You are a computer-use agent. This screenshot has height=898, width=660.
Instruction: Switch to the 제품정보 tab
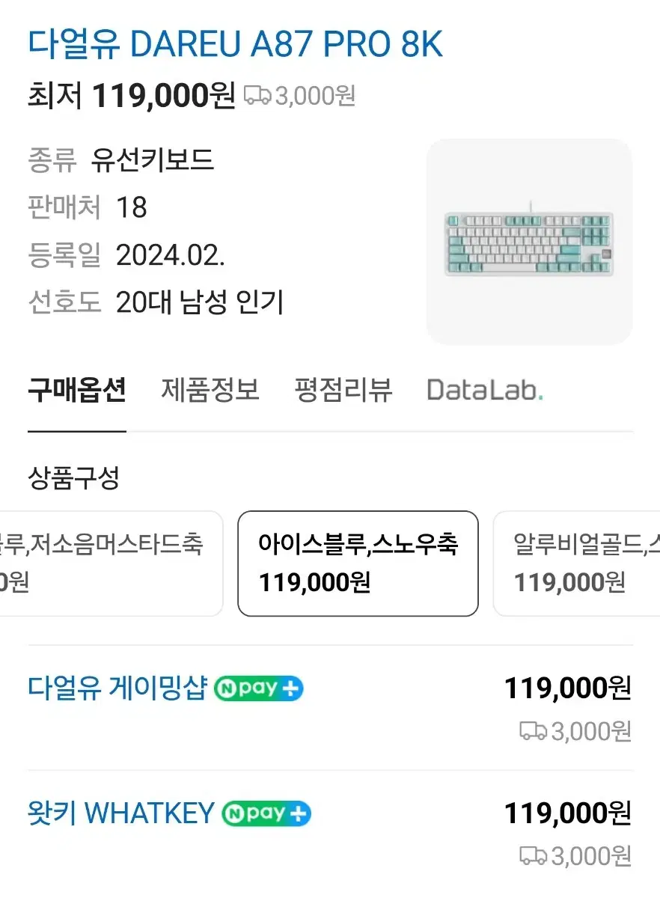[x=210, y=390]
